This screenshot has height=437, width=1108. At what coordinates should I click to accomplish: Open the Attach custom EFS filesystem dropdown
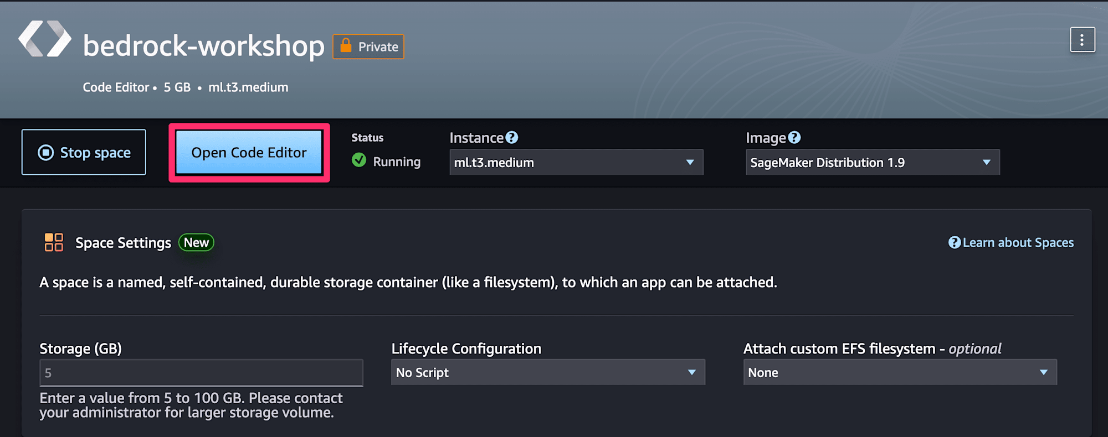point(900,372)
